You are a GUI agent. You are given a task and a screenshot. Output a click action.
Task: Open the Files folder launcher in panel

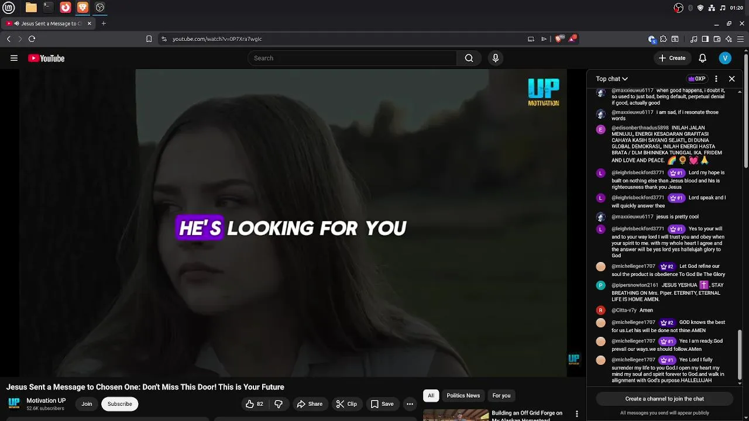coord(31,8)
